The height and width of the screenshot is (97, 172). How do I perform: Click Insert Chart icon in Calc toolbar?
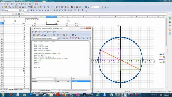[x=66, y=7]
